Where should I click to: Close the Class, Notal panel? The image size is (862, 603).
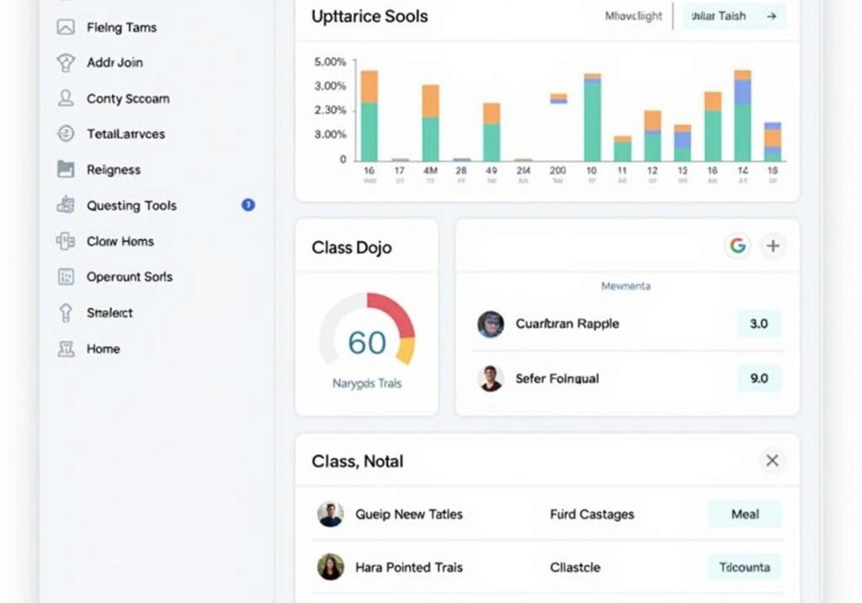click(x=772, y=460)
